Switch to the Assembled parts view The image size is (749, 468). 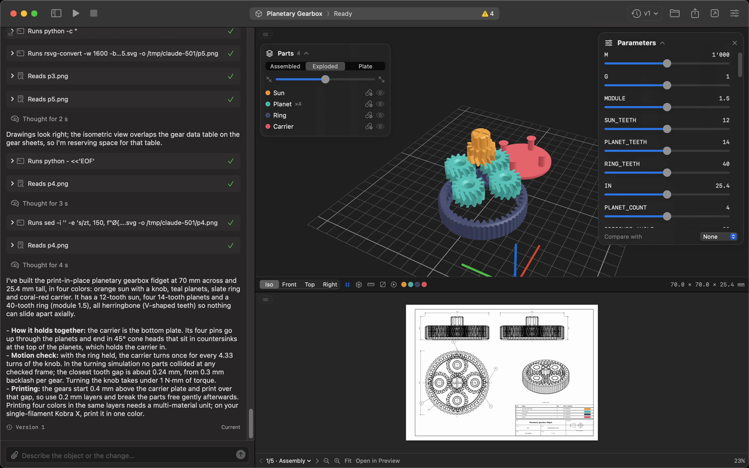pyautogui.click(x=285, y=66)
